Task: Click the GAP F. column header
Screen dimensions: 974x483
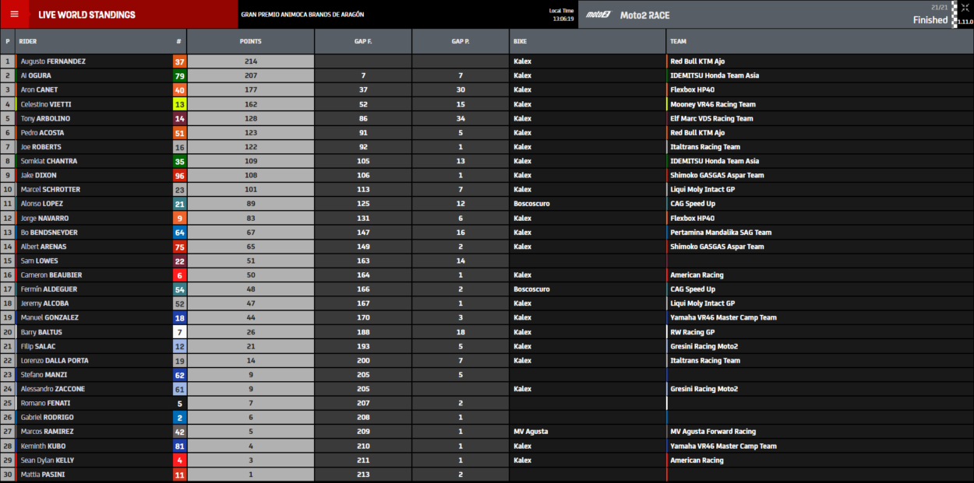Action: (x=363, y=41)
